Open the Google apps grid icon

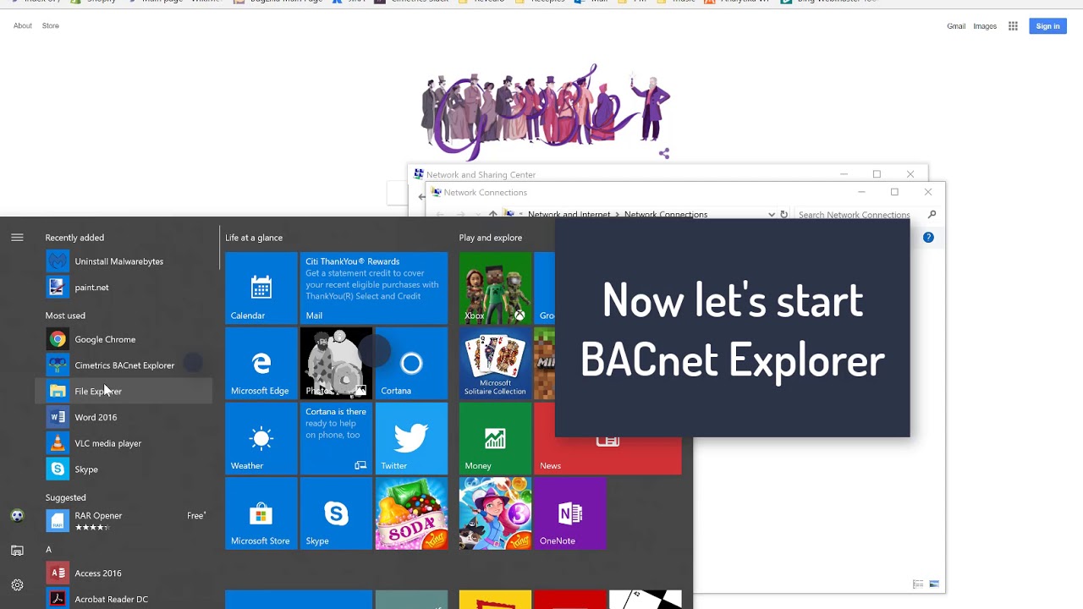(x=1013, y=26)
